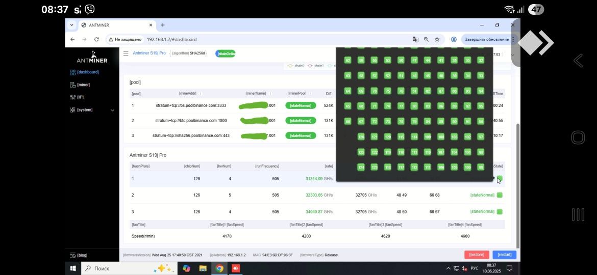
Task: Reload the dashboard page
Action: coord(97,39)
